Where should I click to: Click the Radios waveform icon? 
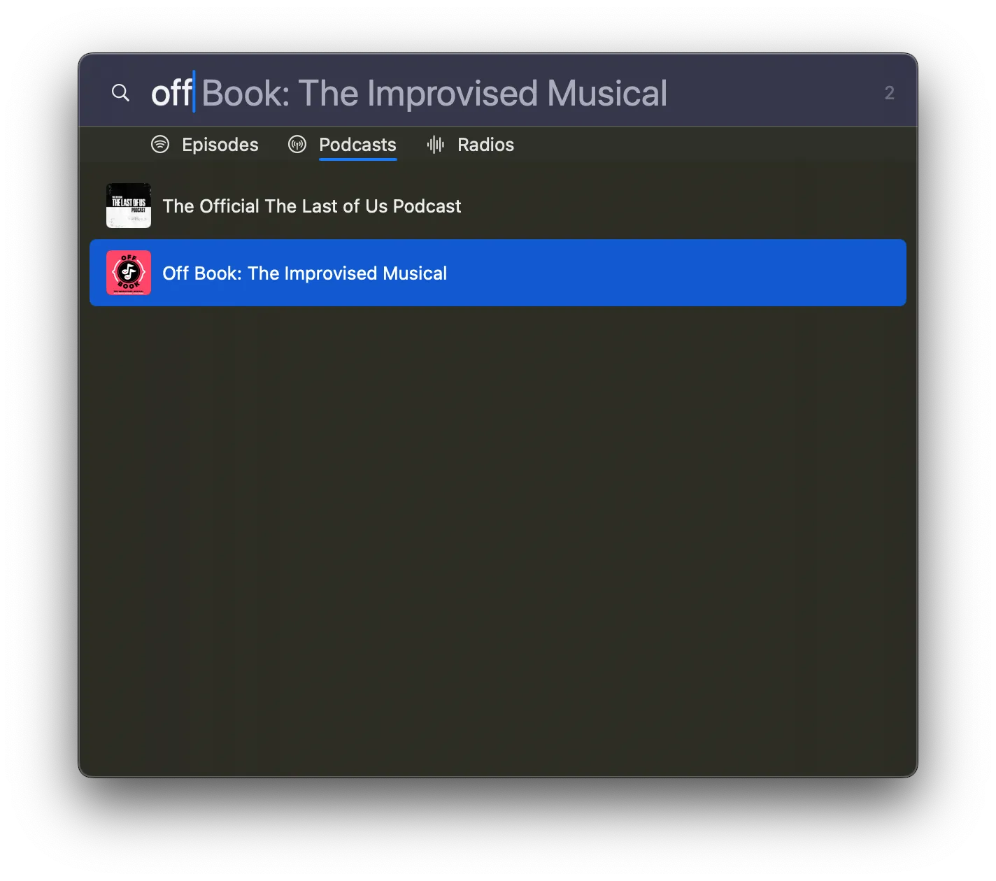[x=436, y=144]
